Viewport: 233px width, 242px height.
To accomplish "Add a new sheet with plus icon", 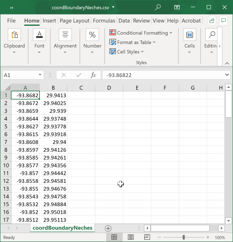I will (x=108, y=228).
